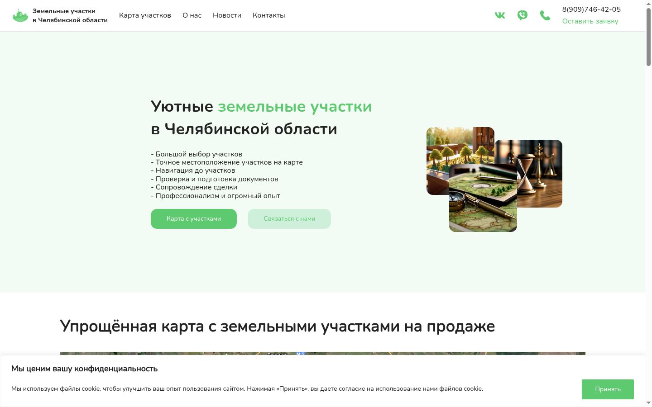Open the VK social network icon

click(500, 15)
